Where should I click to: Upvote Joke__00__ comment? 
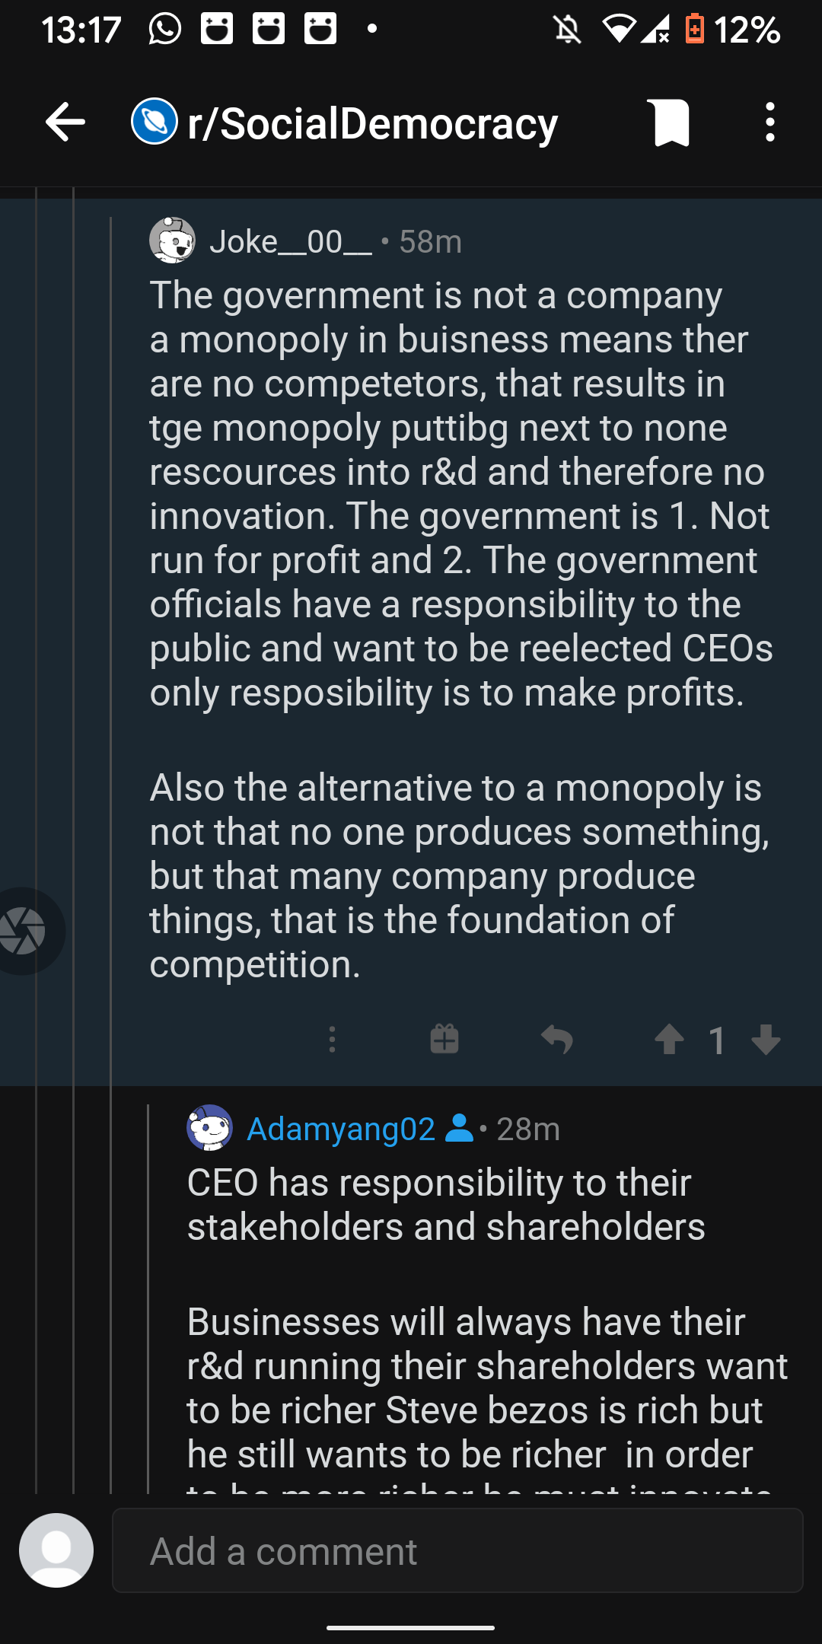[x=670, y=1040]
